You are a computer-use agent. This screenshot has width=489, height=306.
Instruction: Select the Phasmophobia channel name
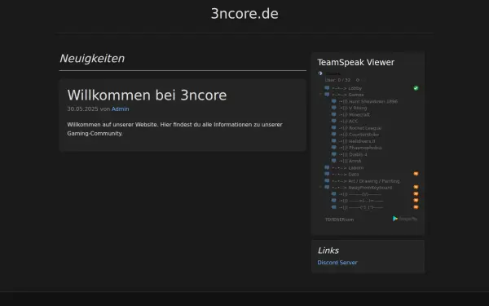(365, 148)
